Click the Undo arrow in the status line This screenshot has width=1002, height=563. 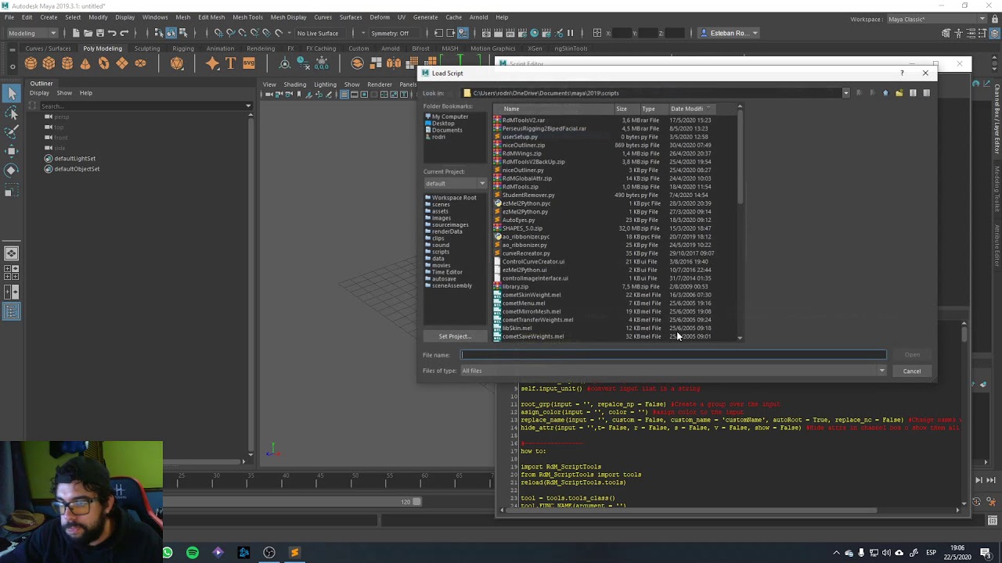click(112, 33)
